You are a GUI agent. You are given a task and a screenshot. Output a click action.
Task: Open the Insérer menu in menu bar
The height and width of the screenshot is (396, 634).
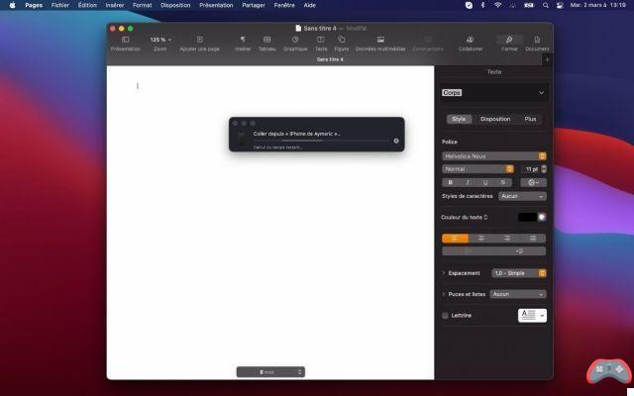point(115,5)
